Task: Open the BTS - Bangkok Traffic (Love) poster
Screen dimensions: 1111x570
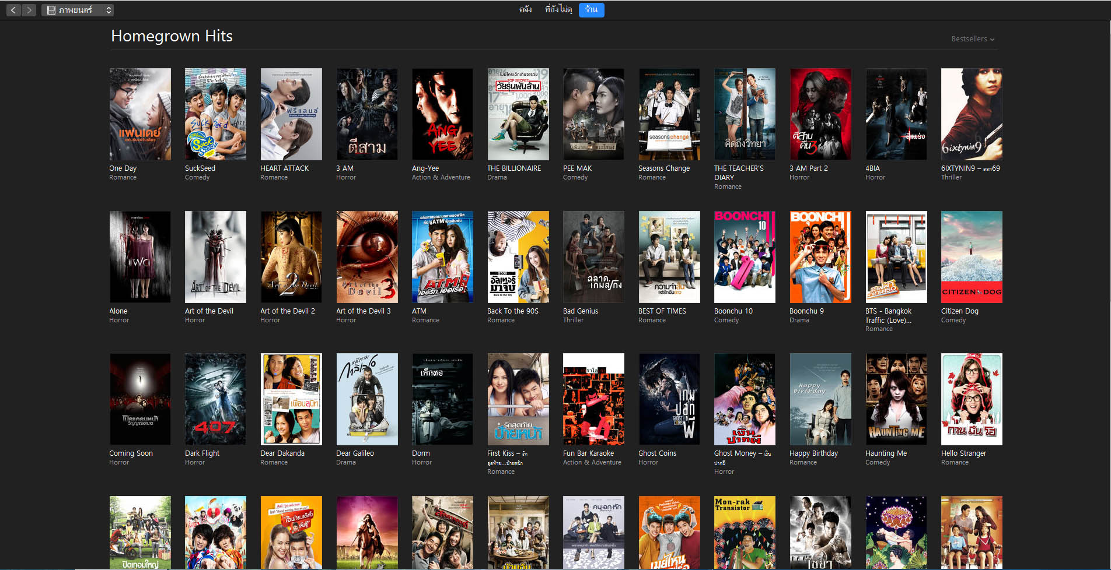Action: point(896,257)
